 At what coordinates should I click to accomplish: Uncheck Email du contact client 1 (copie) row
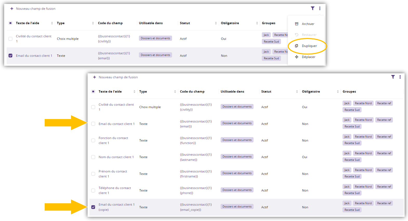pyautogui.click(x=93, y=207)
